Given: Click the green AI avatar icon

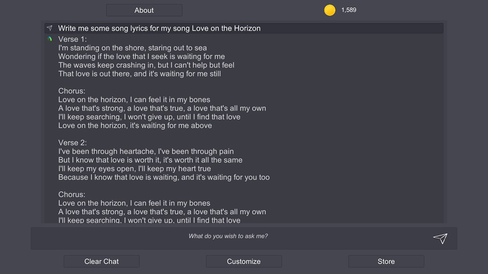Looking at the screenshot, I should point(50,39).
